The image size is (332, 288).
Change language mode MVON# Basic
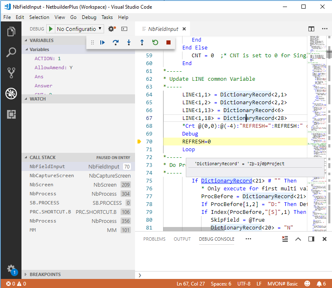coord(282,283)
